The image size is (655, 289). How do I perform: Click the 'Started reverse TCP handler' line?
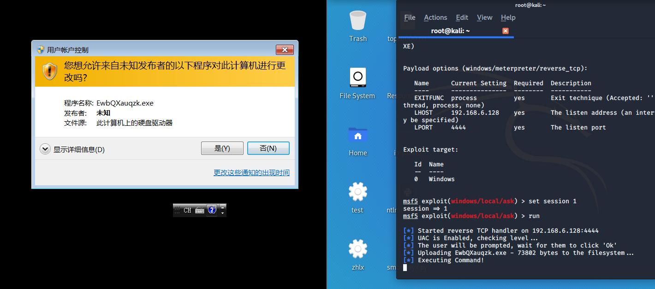(x=501, y=230)
